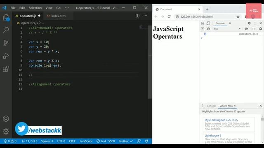The image size is (264, 148).
Task: Click the feedback icon in status bar
Action: [x=139, y=141]
